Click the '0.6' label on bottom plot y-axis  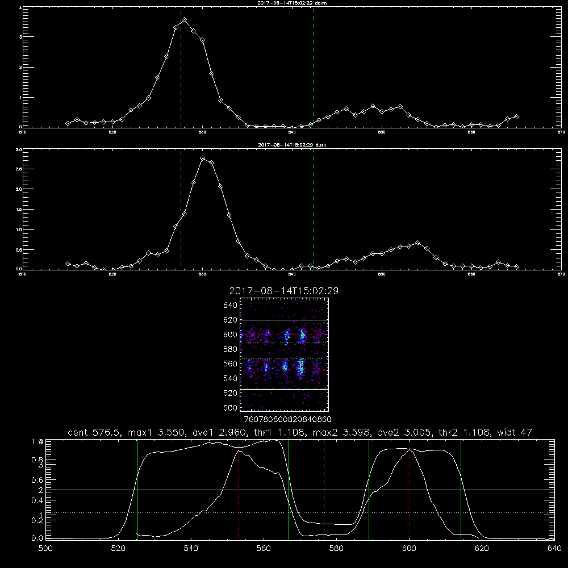pyautogui.click(x=37, y=480)
